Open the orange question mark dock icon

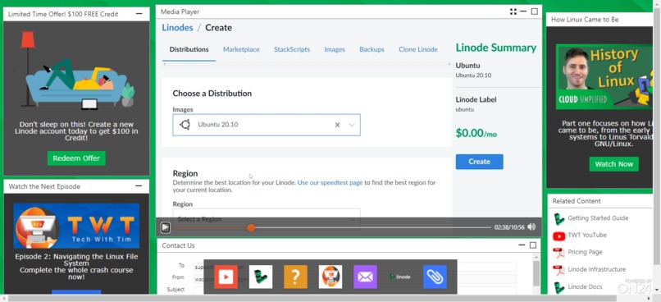[295, 277]
